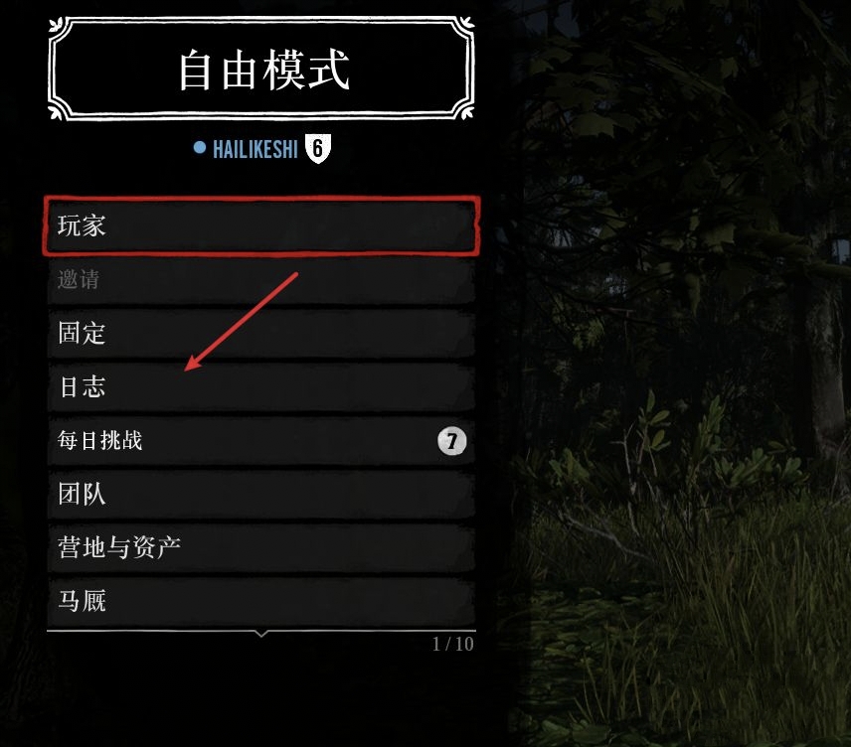Image resolution: width=851 pixels, height=747 pixels.
Task: Click the blue online status dot
Action: coord(200,148)
